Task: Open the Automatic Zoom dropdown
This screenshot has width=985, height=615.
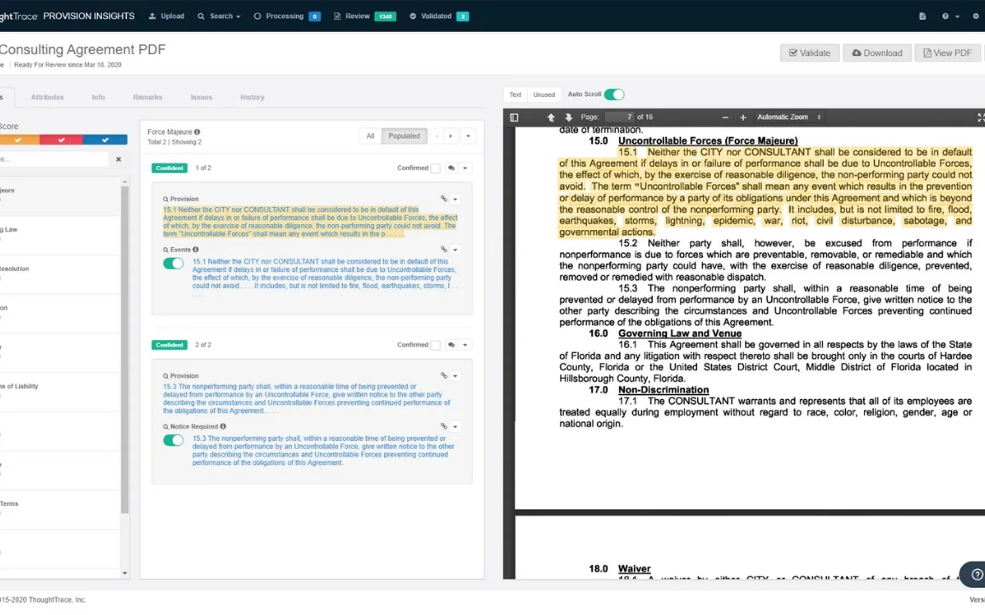Action: click(x=789, y=117)
